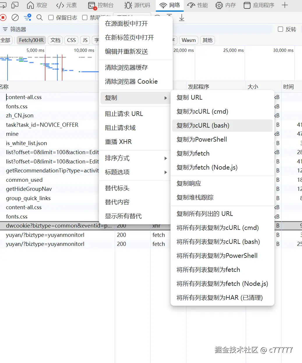
Task: Choose 将所有列表复制为fetch (Node.js)
Action: pos(222,284)
